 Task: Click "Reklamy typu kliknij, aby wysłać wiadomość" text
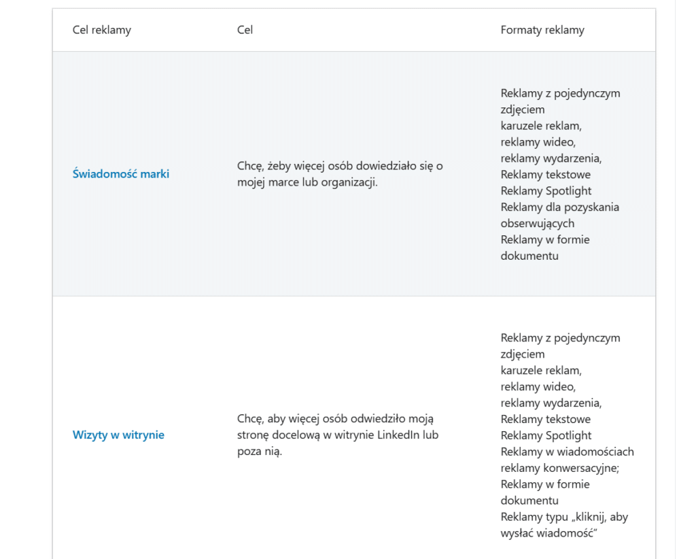click(563, 525)
